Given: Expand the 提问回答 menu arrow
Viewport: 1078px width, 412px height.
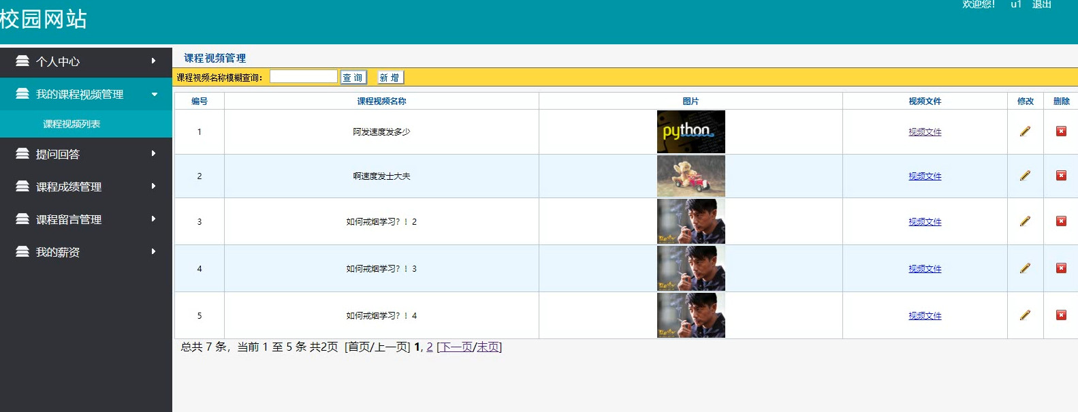Looking at the screenshot, I should click(x=154, y=153).
